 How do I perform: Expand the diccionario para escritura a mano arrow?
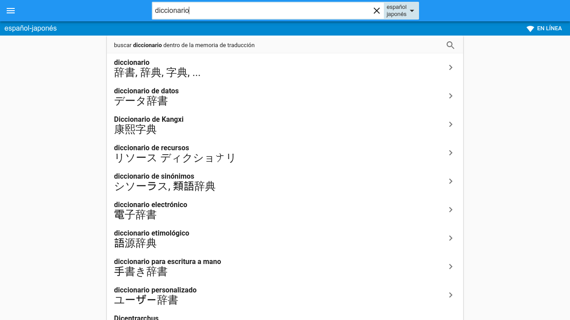[x=451, y=267]
